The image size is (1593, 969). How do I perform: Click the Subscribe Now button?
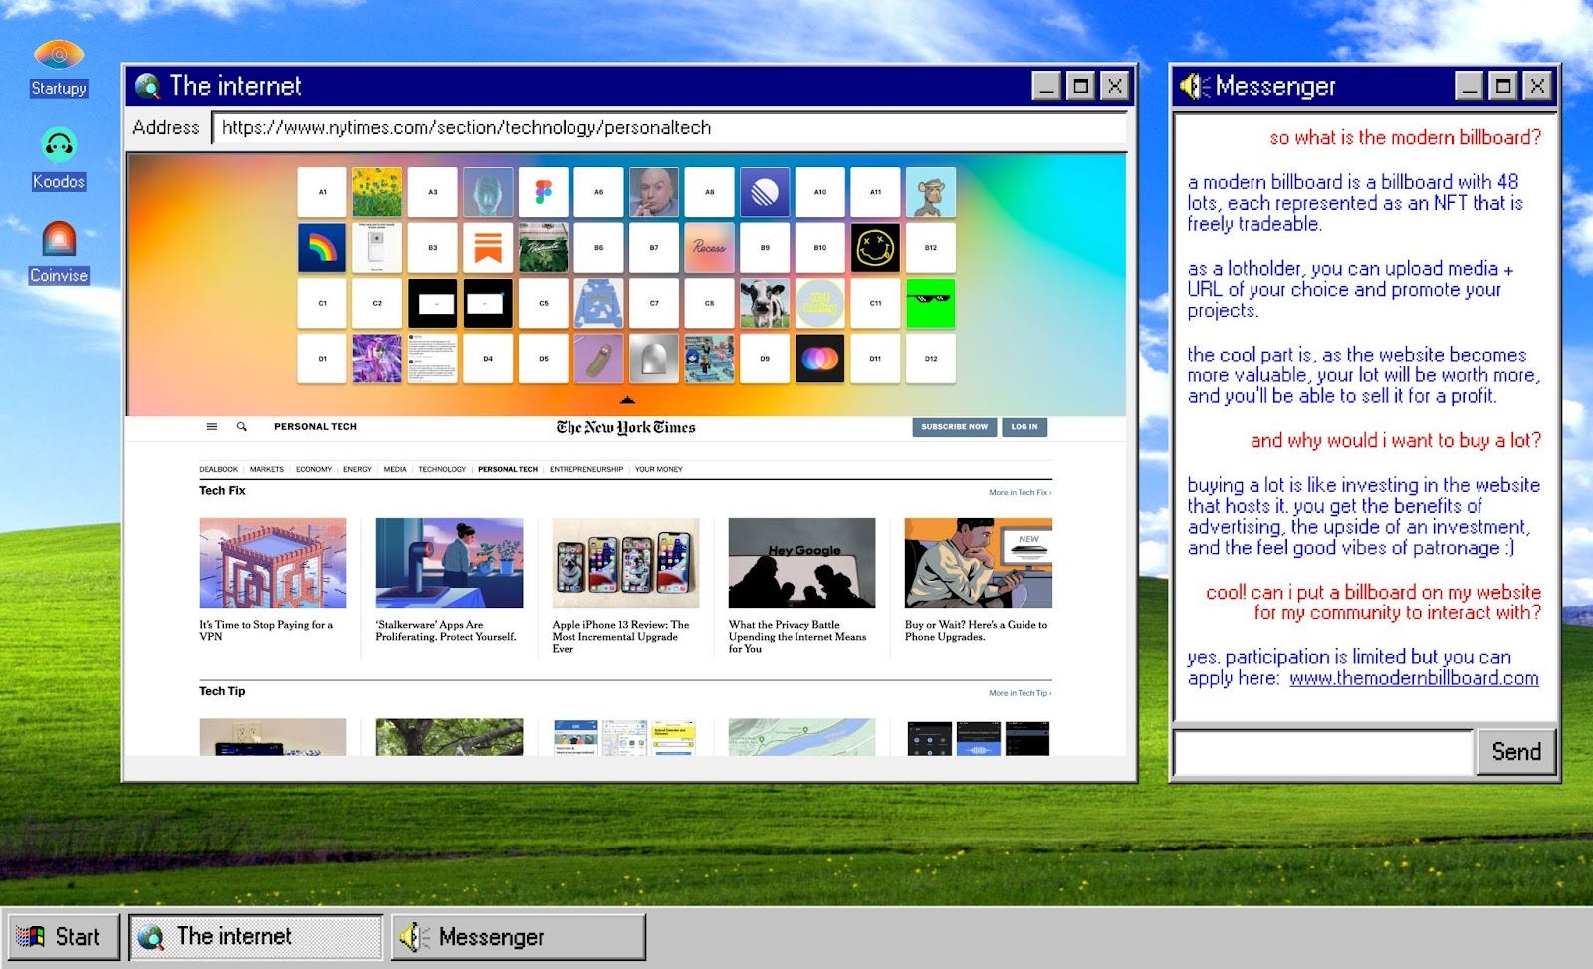(954, 427)
